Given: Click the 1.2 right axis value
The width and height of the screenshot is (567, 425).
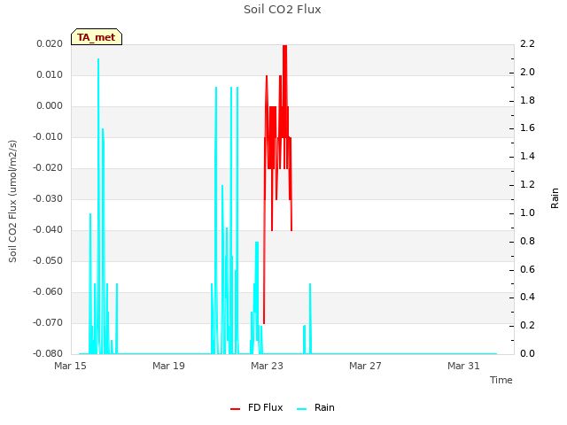Looking at the screenshot, I should [527, 185].
